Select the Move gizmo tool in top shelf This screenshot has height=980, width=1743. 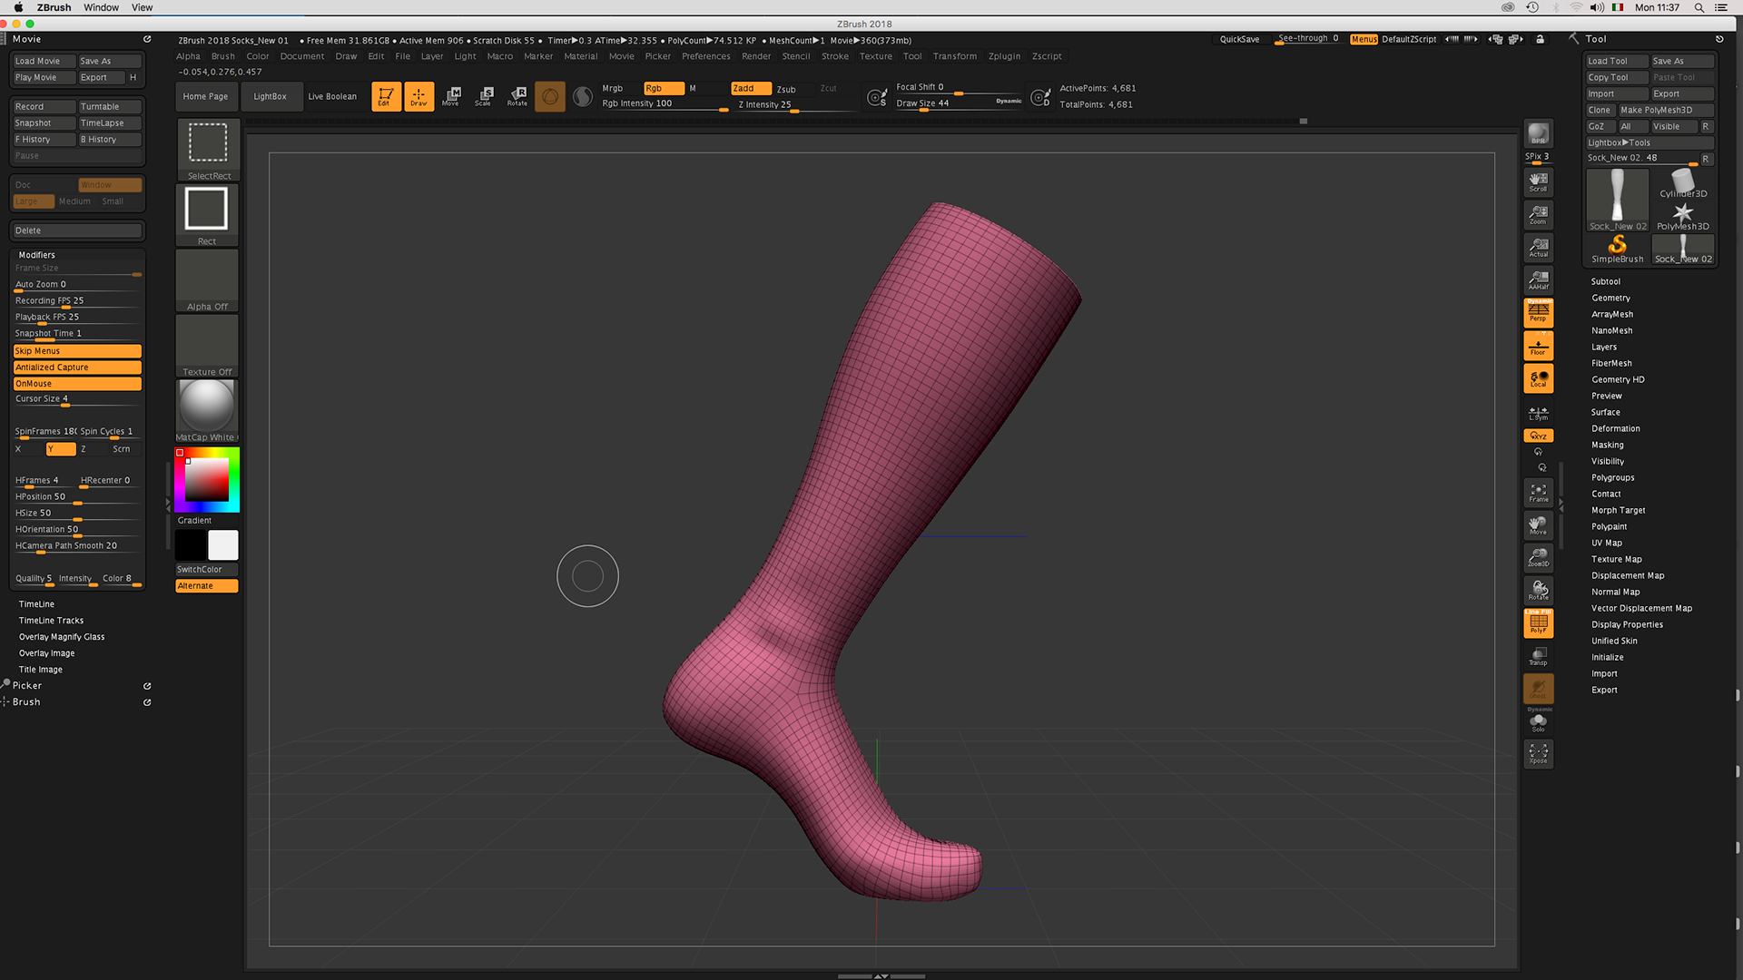[451, 96]
